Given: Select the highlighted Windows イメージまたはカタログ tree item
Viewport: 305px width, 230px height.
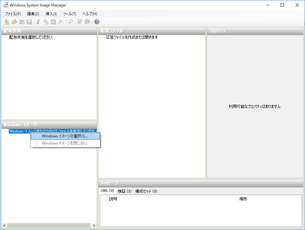Looking at the screenshot, I should point(53,131).
